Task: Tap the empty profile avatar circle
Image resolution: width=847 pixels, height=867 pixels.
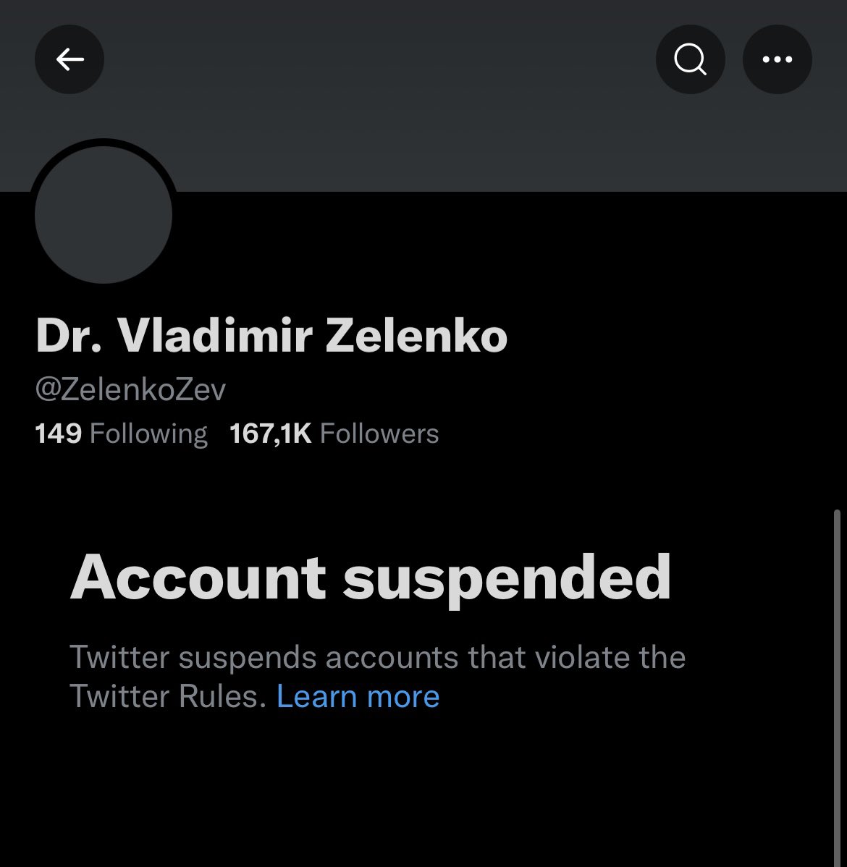Action: 104,214
